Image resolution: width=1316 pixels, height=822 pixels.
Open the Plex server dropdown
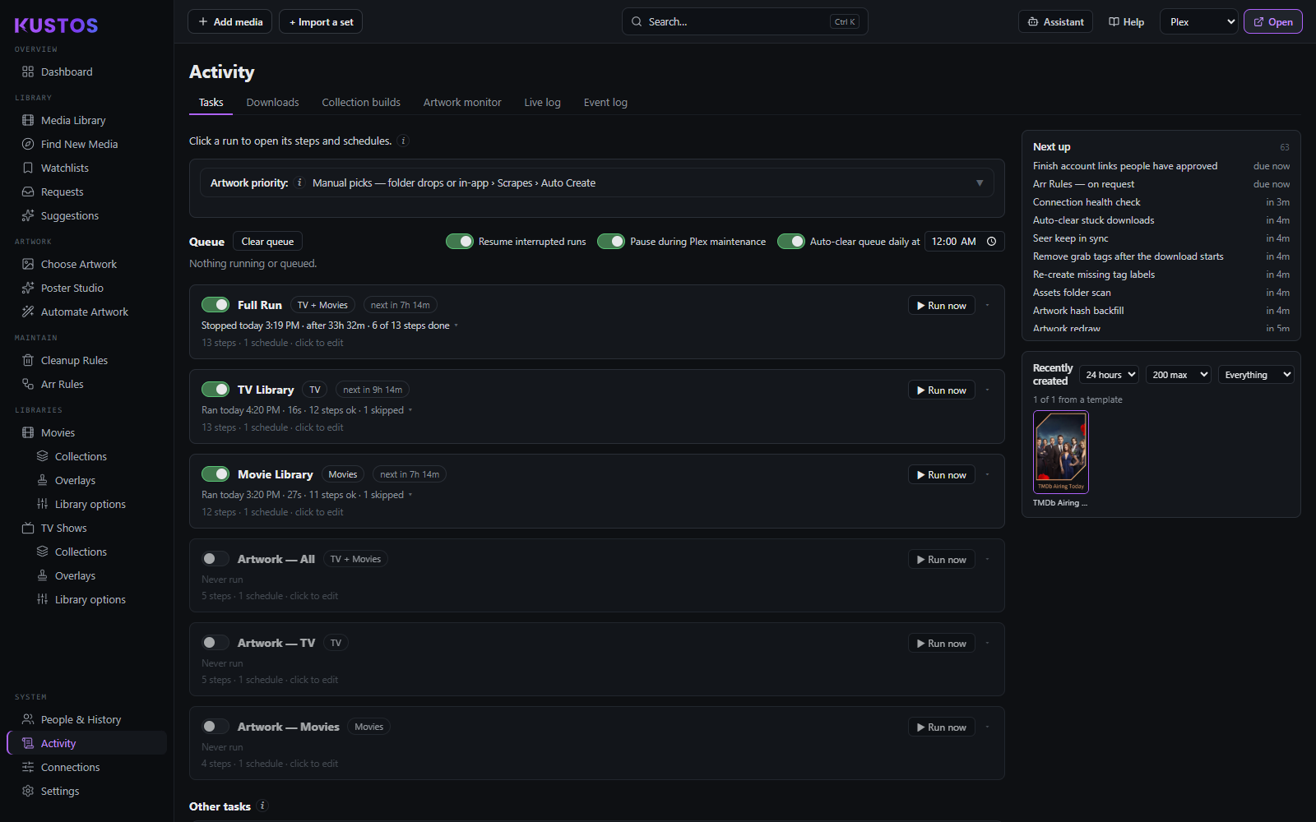click(1199, 22)
